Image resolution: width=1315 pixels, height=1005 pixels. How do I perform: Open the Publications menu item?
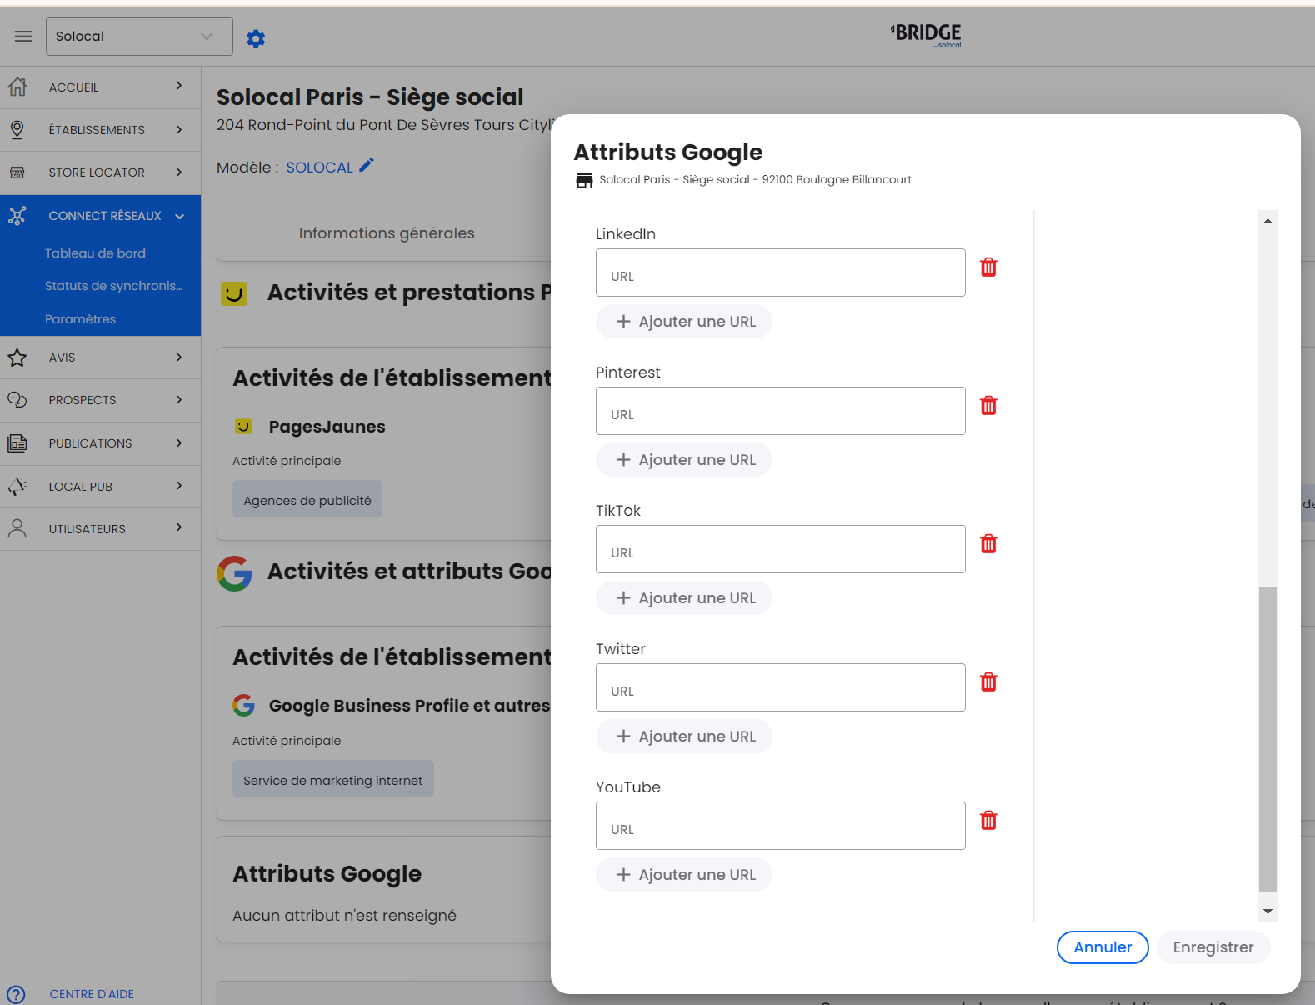point(100,443)
